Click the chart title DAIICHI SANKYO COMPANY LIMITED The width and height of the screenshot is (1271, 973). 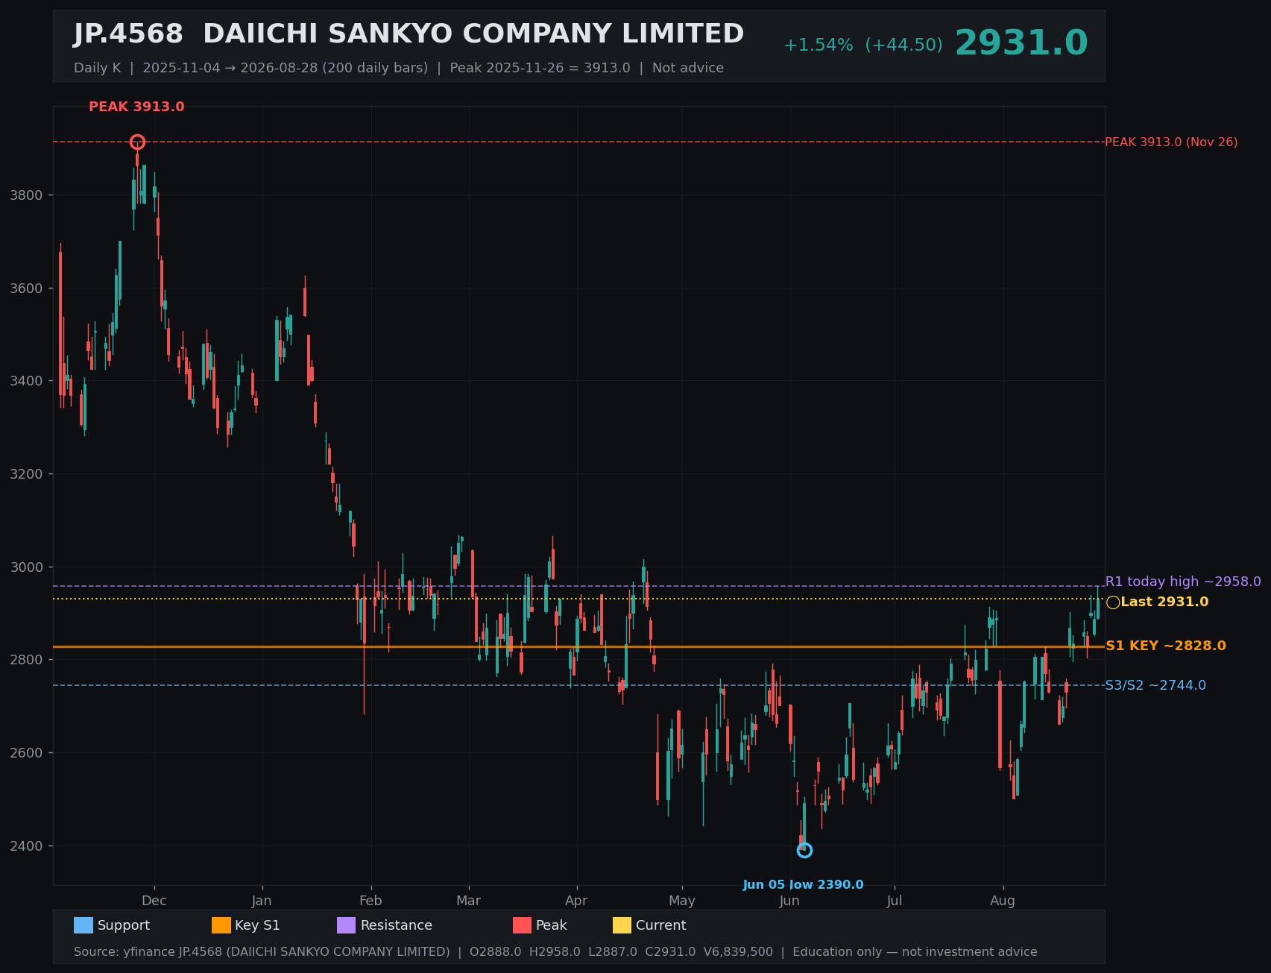pos(473,34)
